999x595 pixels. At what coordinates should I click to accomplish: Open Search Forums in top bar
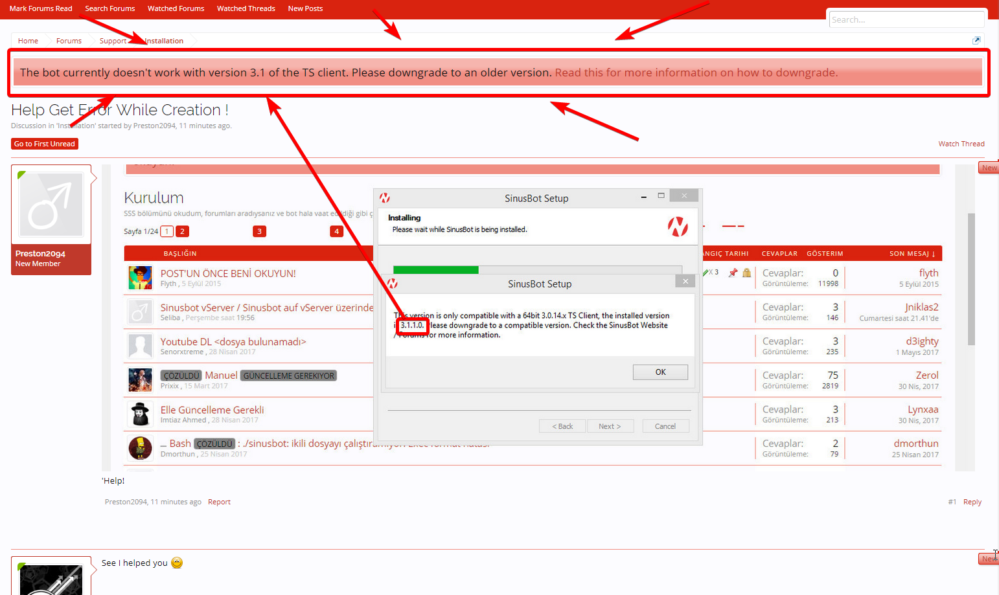click(110, 8)
